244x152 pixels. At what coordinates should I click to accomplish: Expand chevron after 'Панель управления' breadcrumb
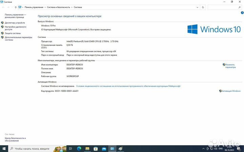pos(45,7)
